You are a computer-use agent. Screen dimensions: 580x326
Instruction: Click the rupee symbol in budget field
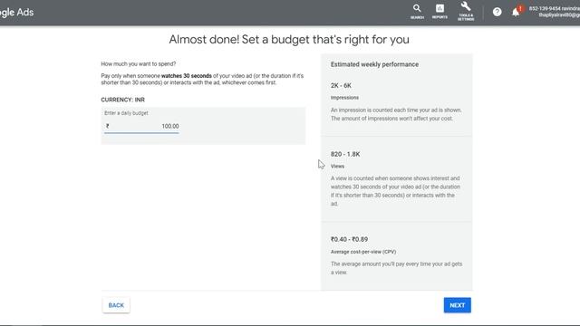click(x=107, y=126)
